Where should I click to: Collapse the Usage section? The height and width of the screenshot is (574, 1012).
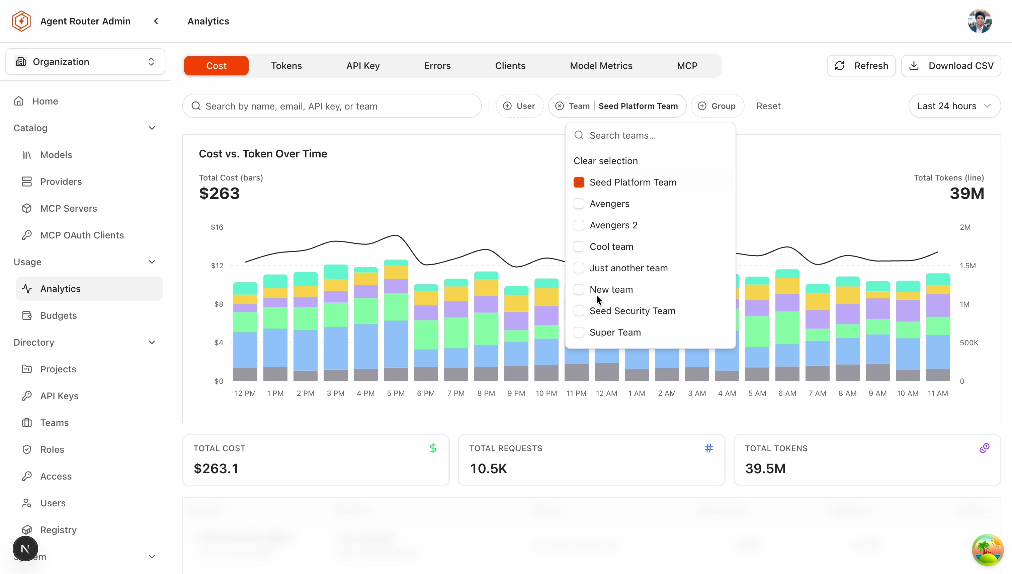(x=152, y=262)
